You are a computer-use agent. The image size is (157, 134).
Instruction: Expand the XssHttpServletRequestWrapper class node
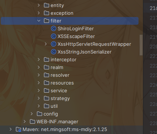point(46,44)
